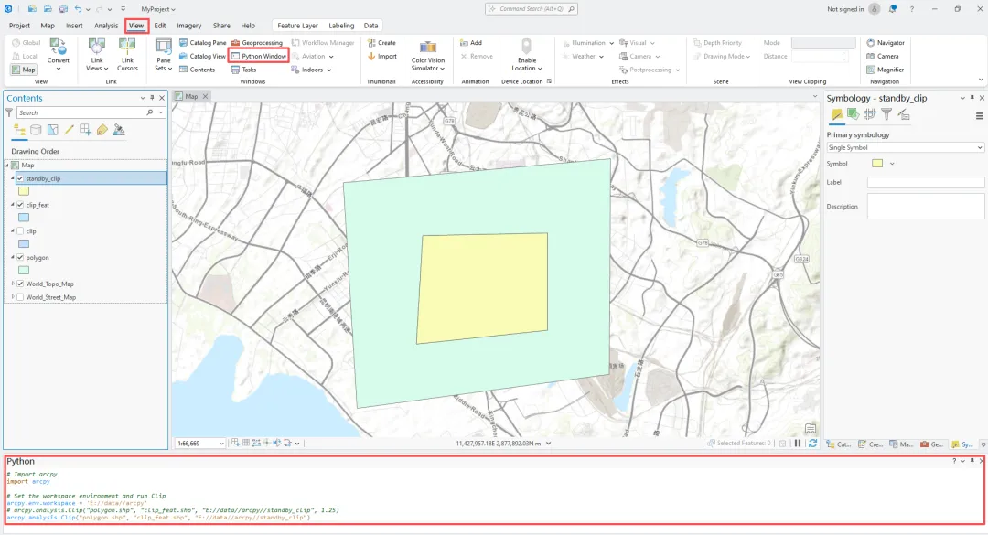Open the Magnifier window

click(x=886, y=70)
